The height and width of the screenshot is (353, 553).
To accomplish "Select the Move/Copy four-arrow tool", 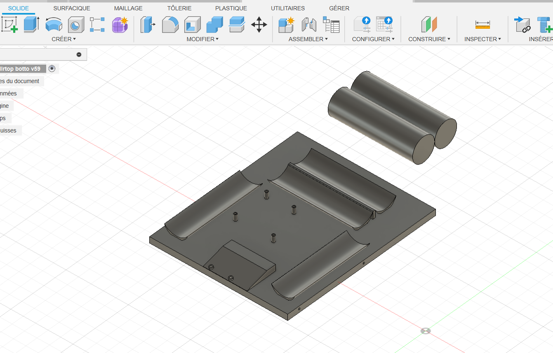I will click(259, 25).
